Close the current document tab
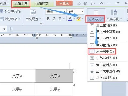This screenshot has width=128, height=96. (x=4, y=29)
